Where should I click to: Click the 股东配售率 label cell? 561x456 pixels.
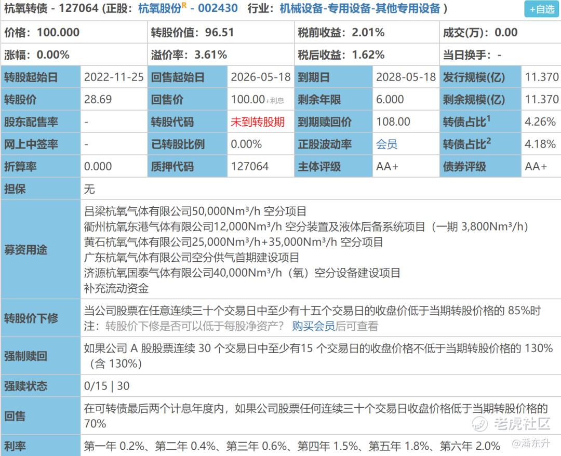[x=41, y=122]
